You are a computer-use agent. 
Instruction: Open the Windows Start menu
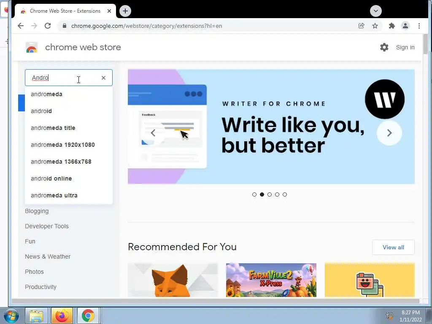(x=11, y=316)
